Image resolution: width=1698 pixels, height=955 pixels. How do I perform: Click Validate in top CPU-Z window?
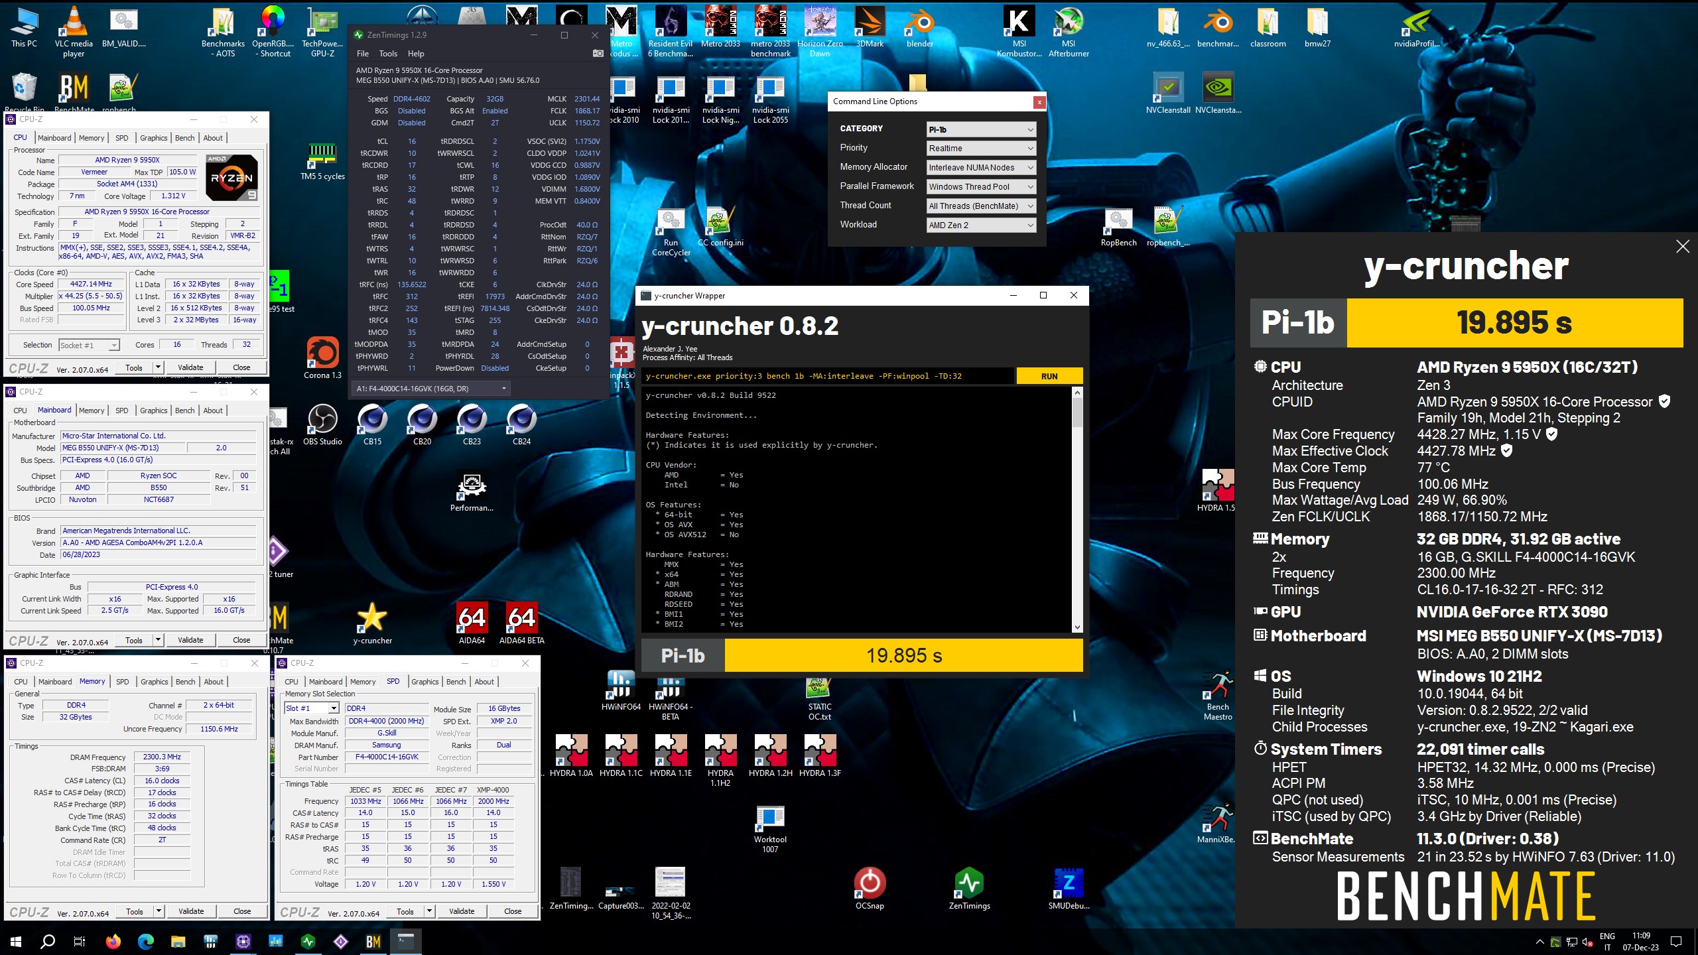(190, 367)
